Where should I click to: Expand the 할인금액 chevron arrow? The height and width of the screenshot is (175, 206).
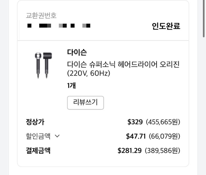[x=57, y=136]
